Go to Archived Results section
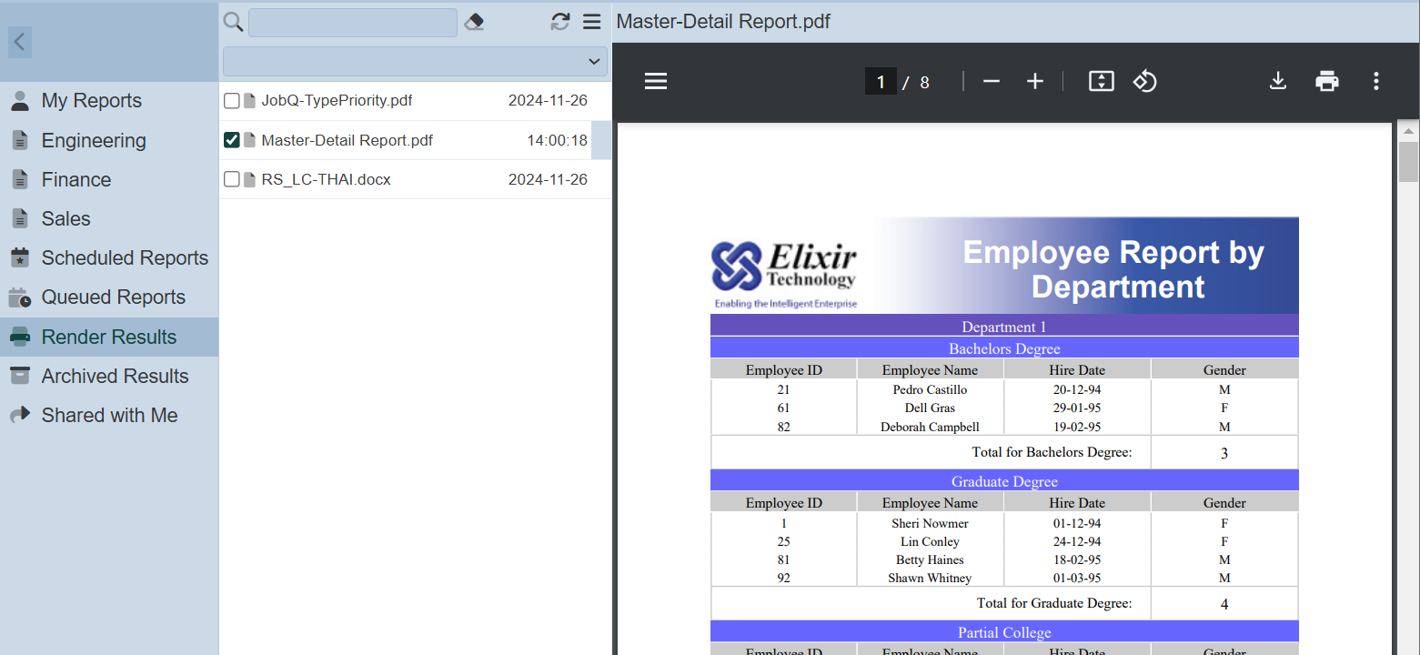This screenshot has height=655, width=1420. pyautogui.click(x=115, y=376)
